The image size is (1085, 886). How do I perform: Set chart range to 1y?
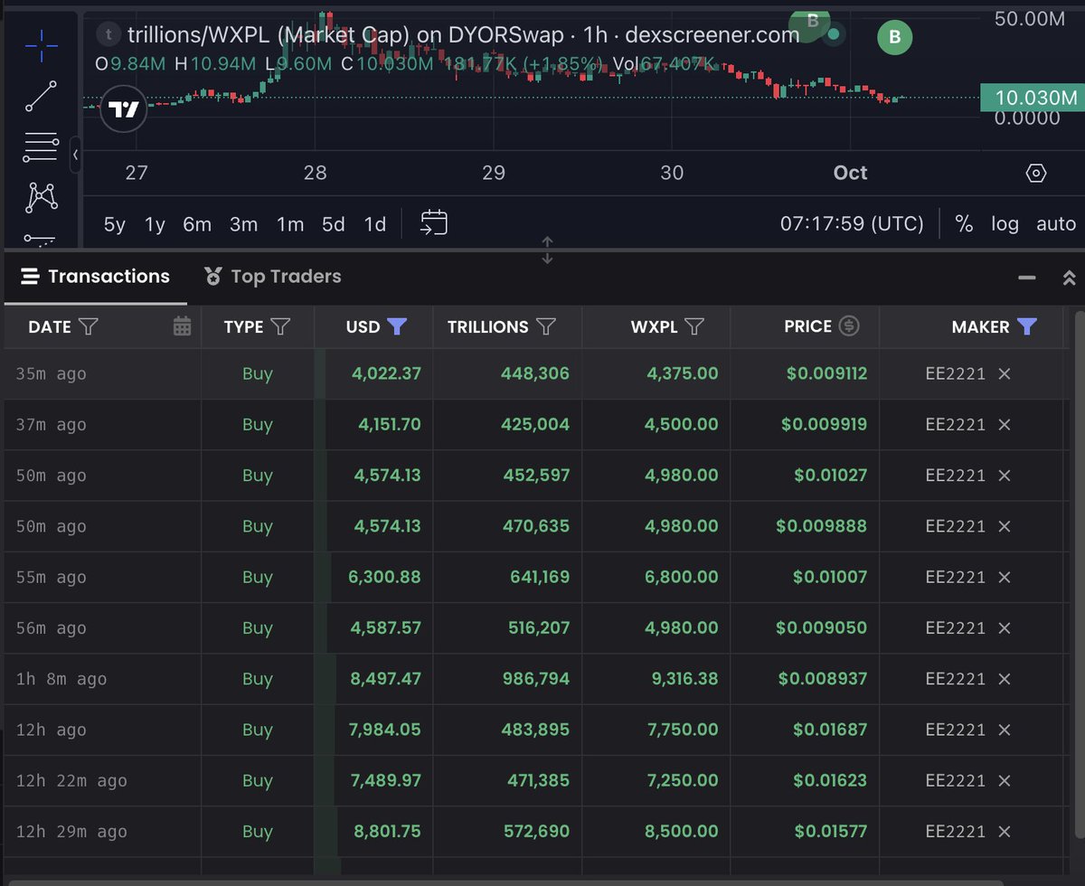[x=156, y=224]
